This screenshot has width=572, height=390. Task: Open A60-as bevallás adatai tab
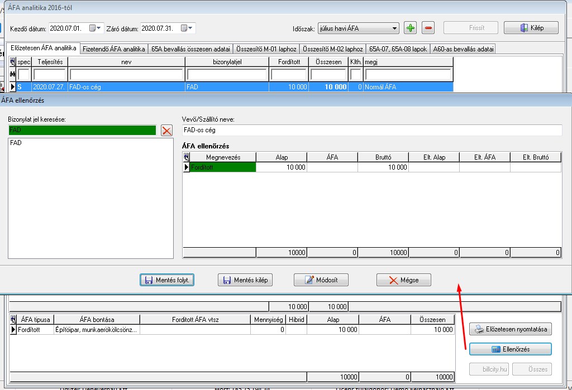[x=463, y=49]
